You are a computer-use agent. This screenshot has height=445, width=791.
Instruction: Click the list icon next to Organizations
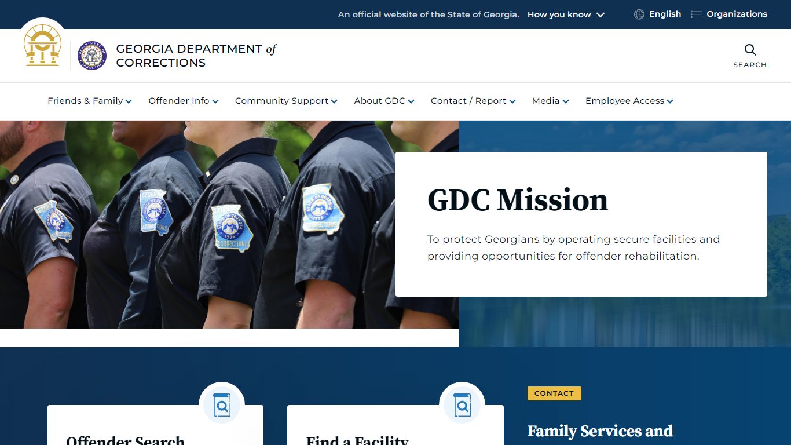695,14
